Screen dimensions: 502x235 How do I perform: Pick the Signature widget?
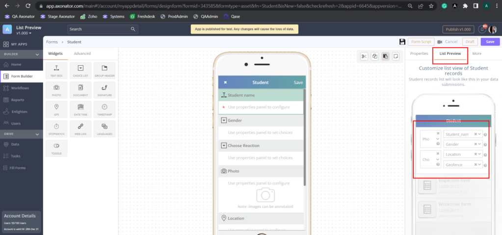104,90
